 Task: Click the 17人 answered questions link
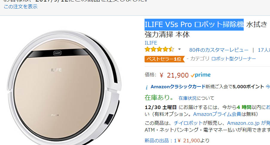(x=264, y=50)
